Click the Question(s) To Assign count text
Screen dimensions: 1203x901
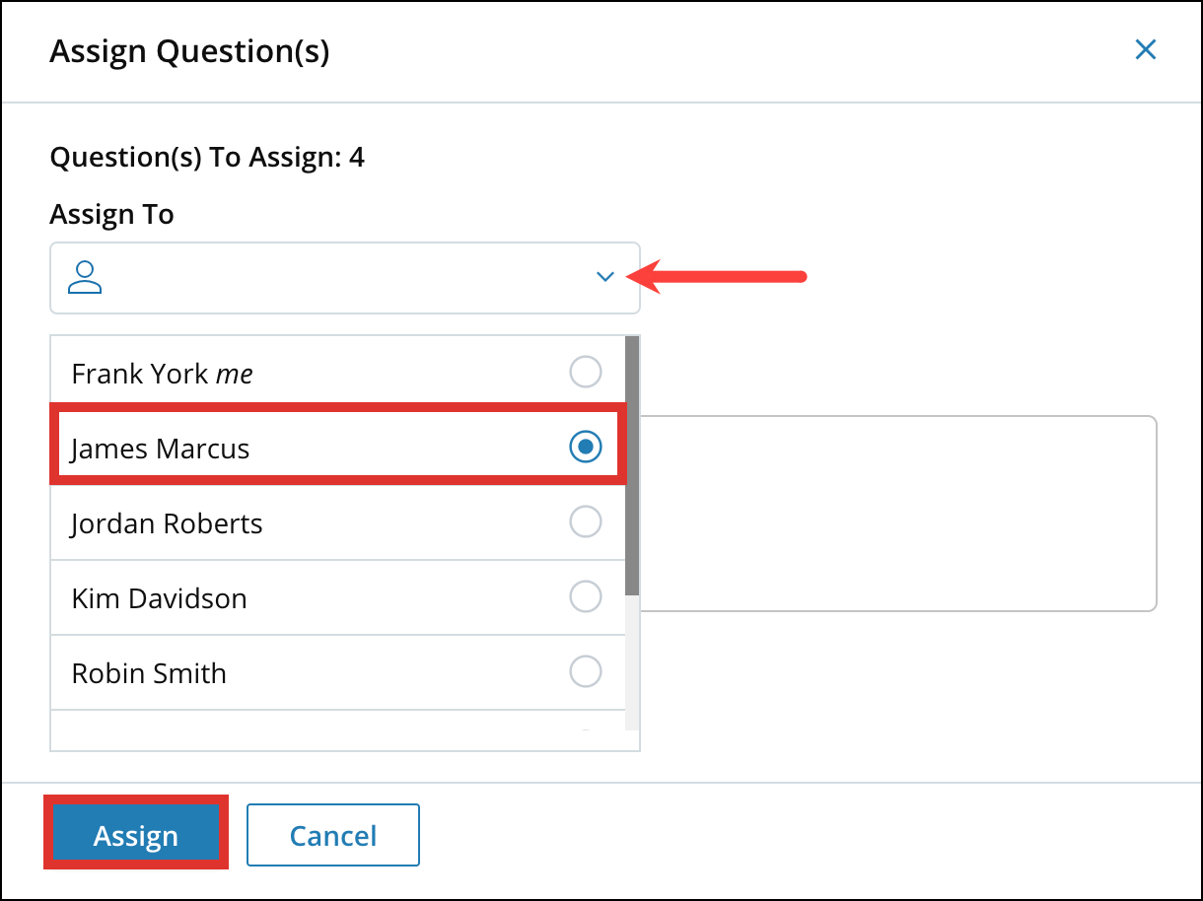207,157
